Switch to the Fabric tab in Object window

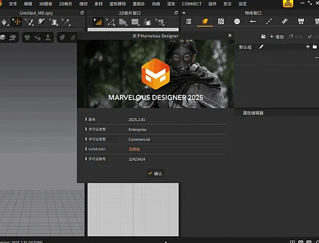pyautogui.click(x=205, y=21)
